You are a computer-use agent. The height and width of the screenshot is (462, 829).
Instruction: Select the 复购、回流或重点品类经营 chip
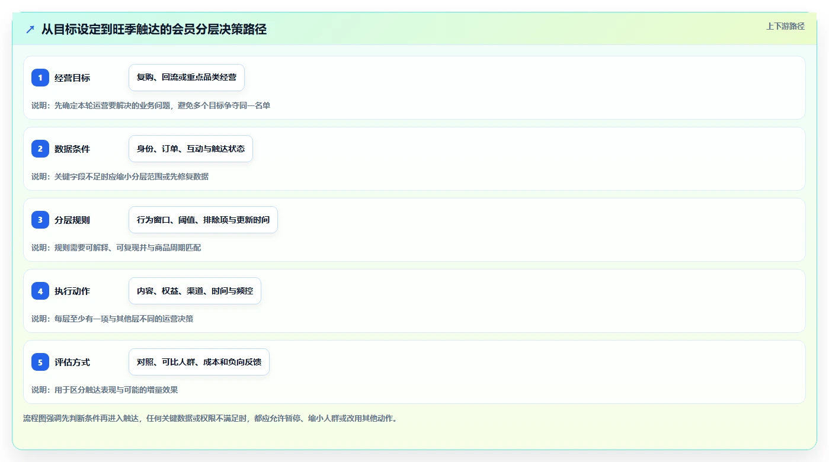coord(187,78)
